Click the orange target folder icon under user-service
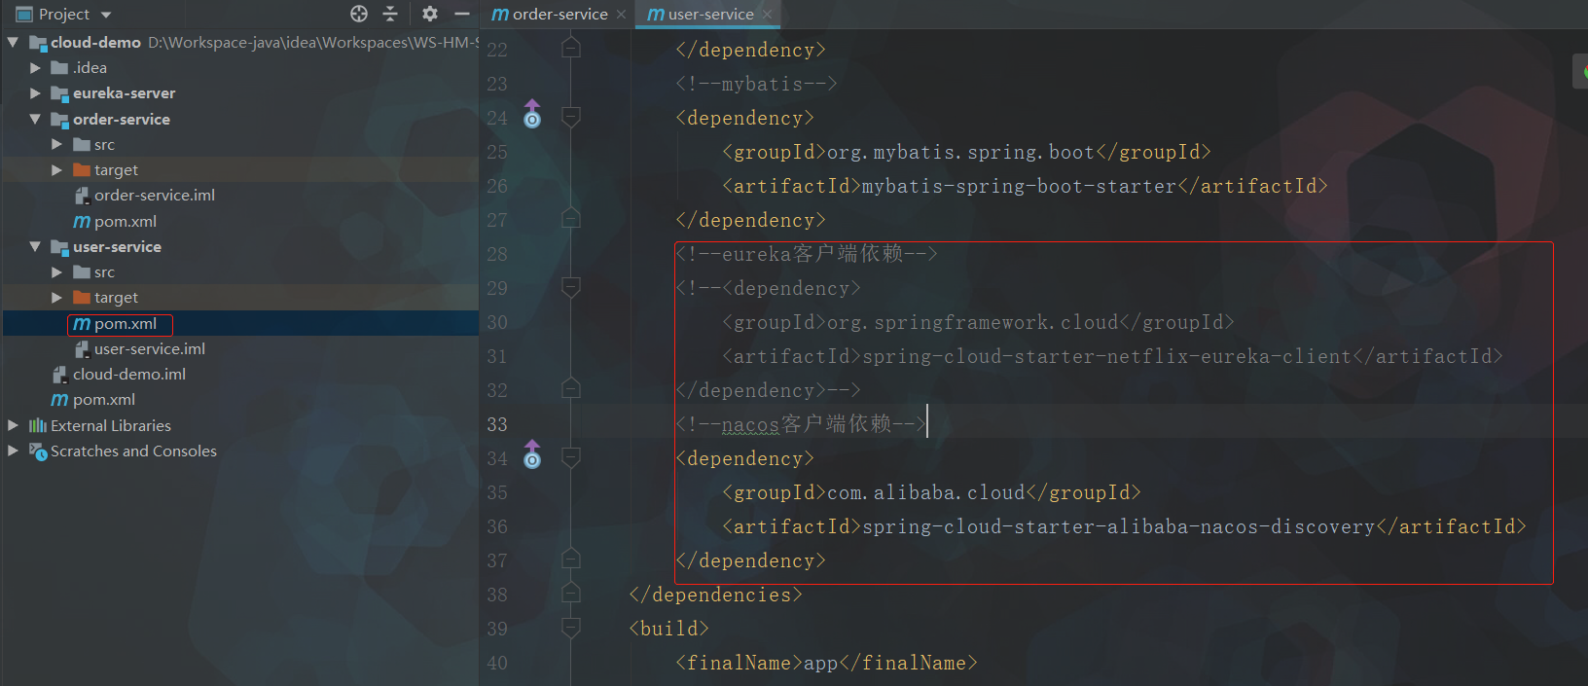 82,298
